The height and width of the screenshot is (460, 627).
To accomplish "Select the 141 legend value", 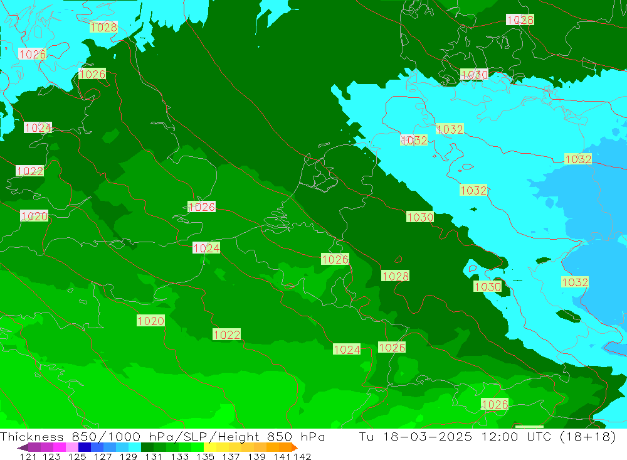I will 282,456.
